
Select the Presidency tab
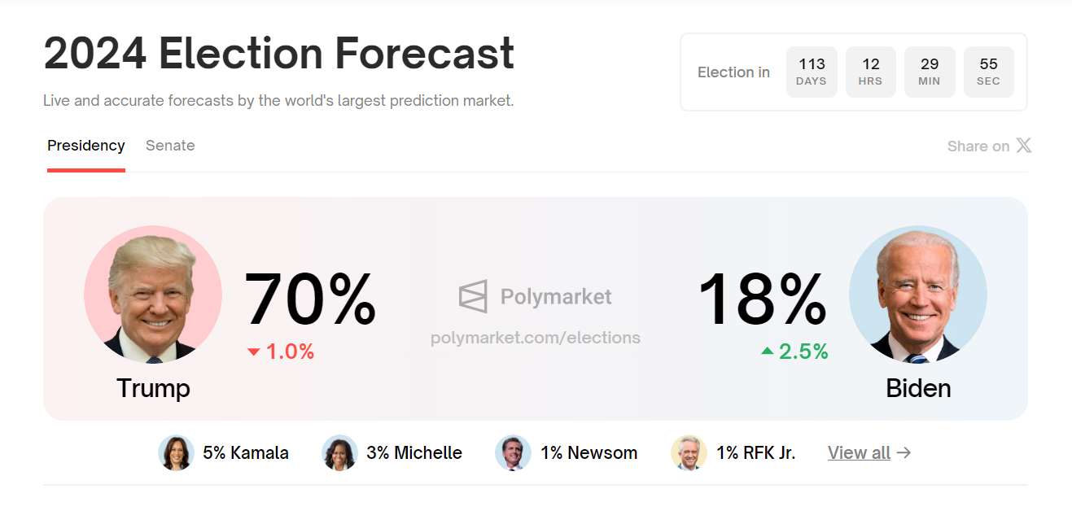pyautogui.click(x=85, y=146)
